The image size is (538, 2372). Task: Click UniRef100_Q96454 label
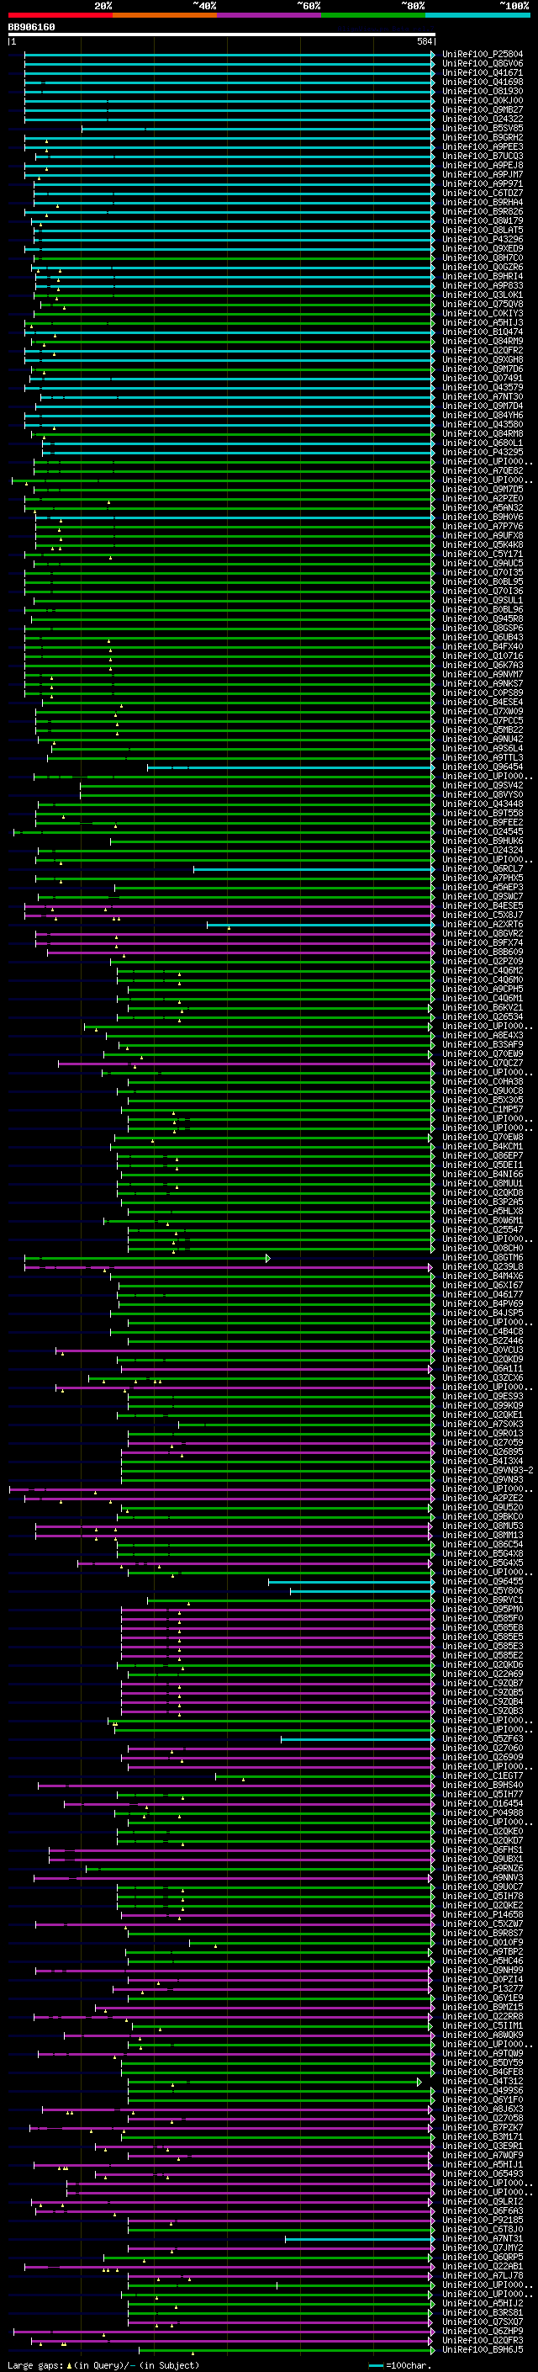coord(483,767)
